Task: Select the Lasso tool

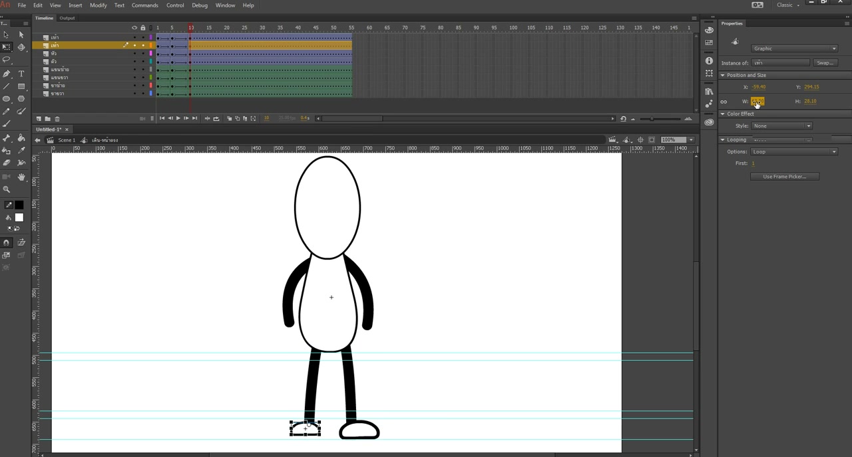Action: [7, 60]
